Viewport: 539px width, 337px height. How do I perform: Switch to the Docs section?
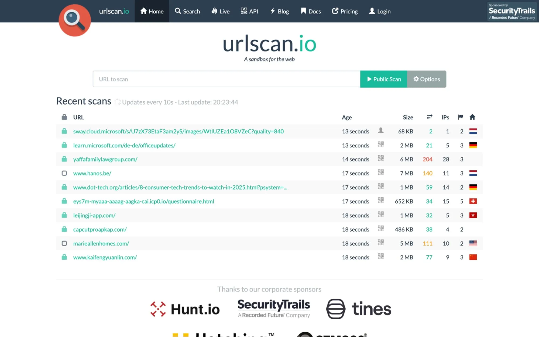pyautogui.click(x=310, y=11)
